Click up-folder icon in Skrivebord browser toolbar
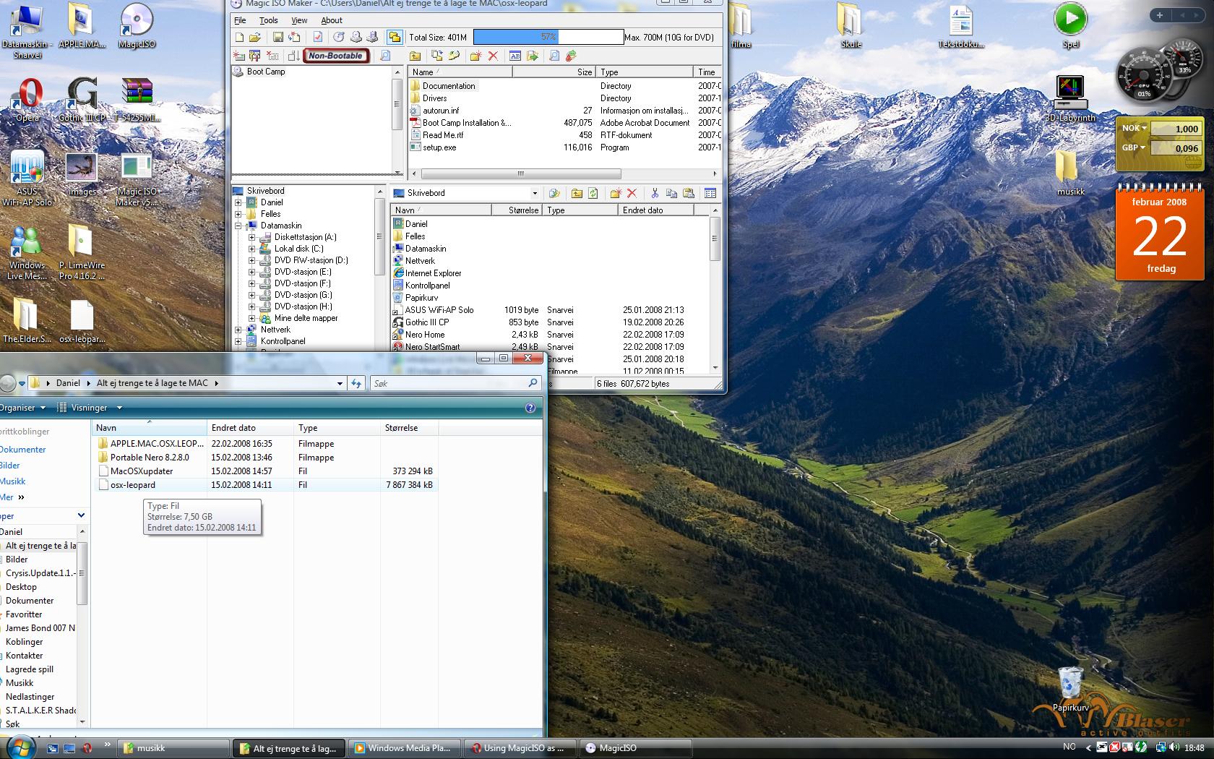Viewport: 1214px width, 759px height. point(577,193)
